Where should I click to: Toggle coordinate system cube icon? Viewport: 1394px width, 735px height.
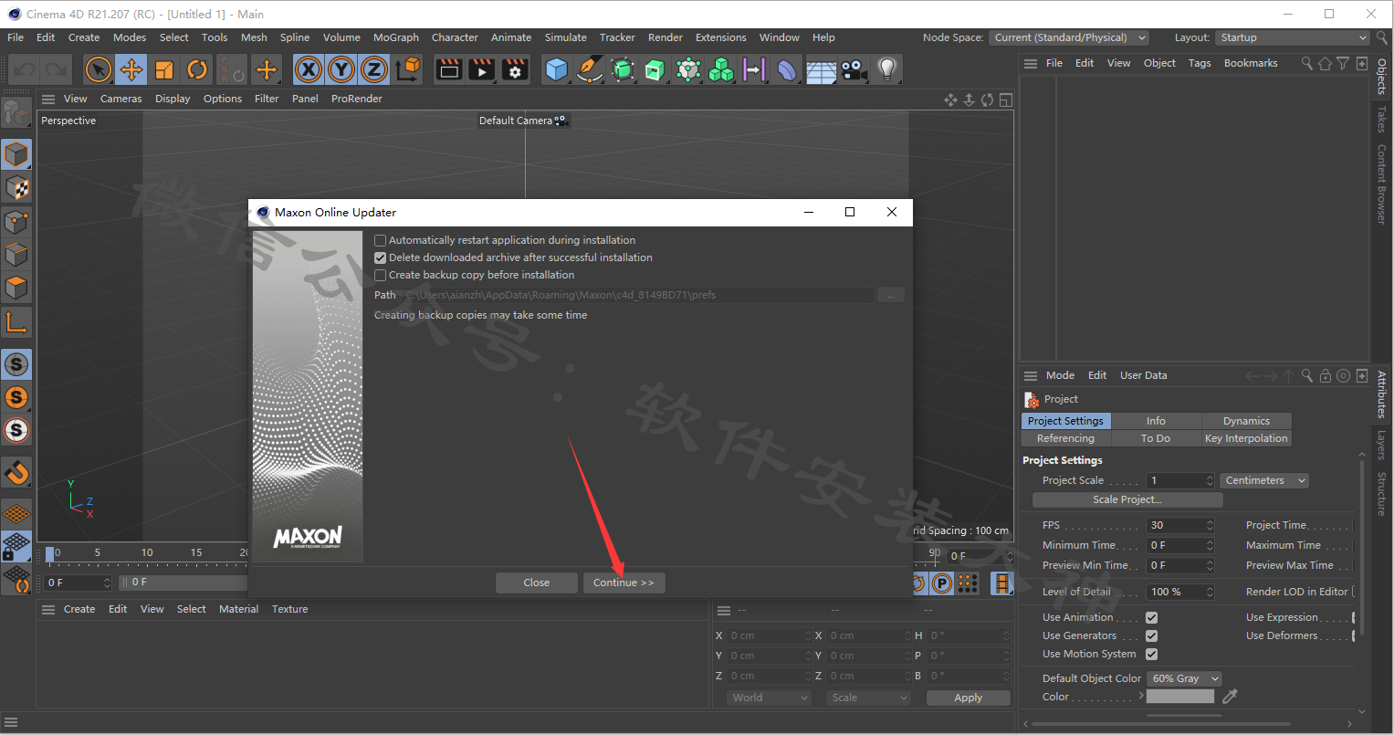coord(409,69)
